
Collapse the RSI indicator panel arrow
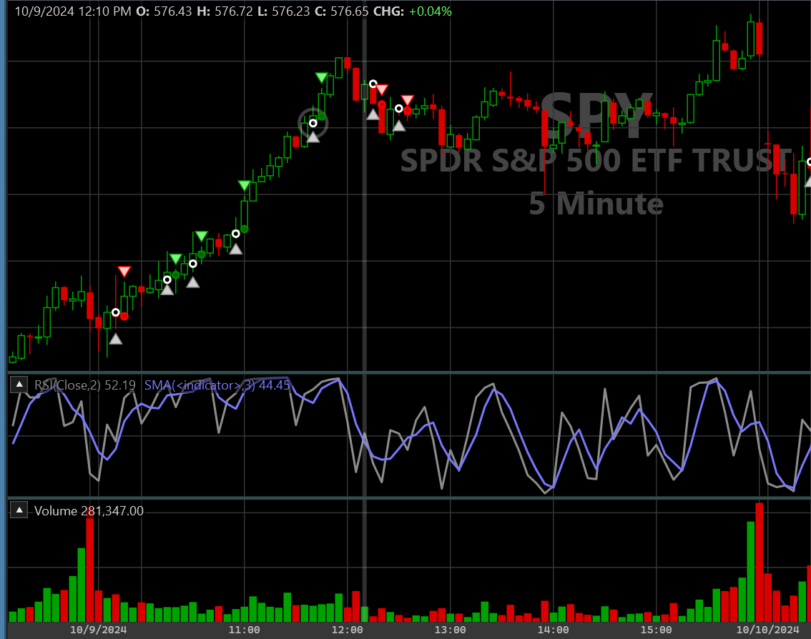(19, 386)
